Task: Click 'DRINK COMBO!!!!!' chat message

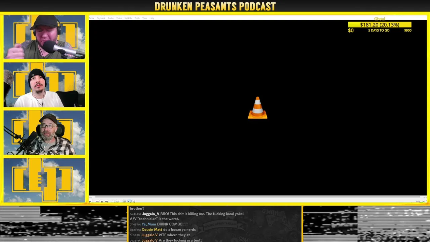Action: pos(172,224)
